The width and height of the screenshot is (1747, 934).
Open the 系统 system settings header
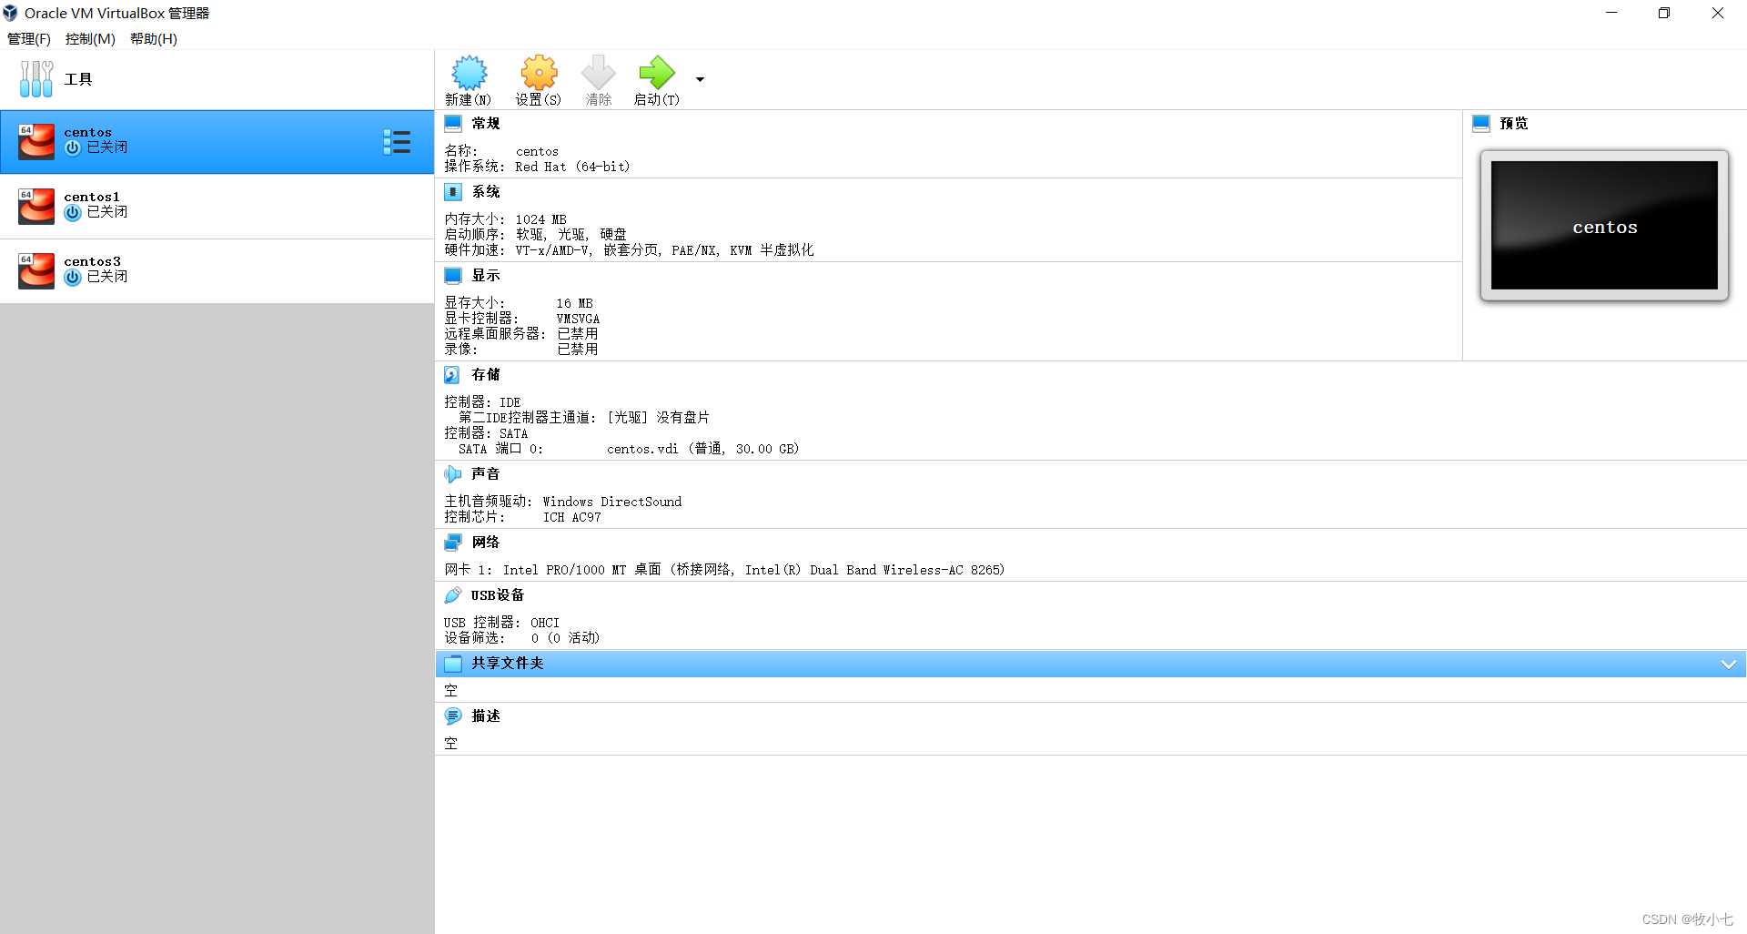(486, 191)
